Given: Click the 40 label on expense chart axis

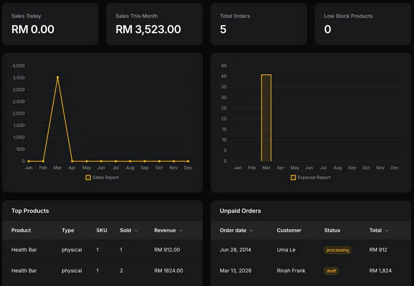Looking at the screenshot, I should pyautogui.click(x=224, y=76).
